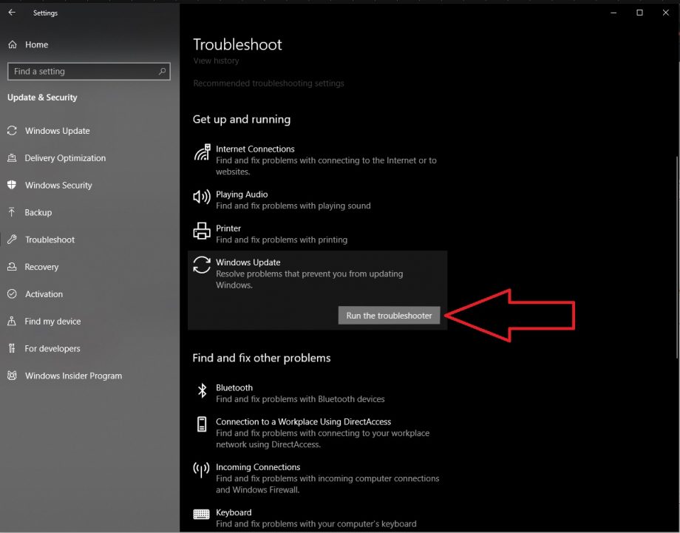Click the Playing Audio speaker icon
The height and width of the screenshot is (533, 680).
point(201,197)
